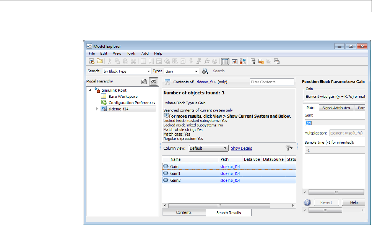Select the Signal Attributes tab
This screenshot has width=372, height=225.
click(336, 108)
